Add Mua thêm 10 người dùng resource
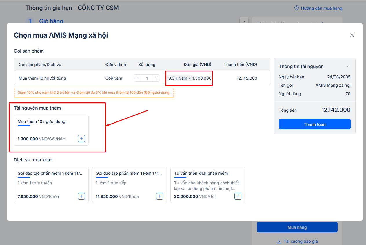This screenshot has height=245, width=366. pyautogui.click(x=81, y=139)
